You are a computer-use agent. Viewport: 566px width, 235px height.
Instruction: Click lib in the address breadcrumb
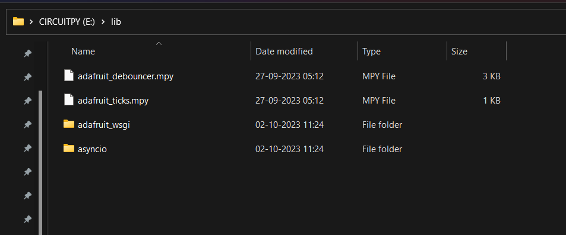116,22
